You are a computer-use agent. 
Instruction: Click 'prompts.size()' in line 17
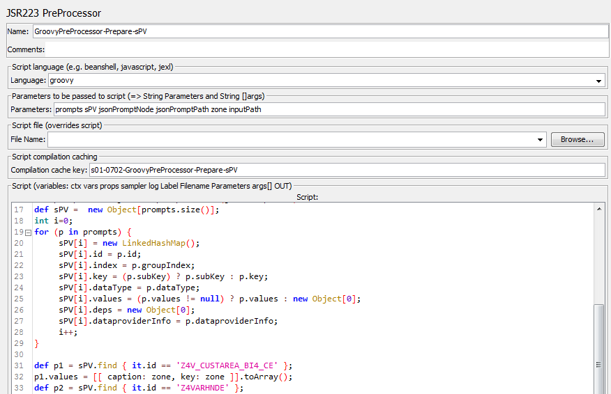click(x=176, y=210)
